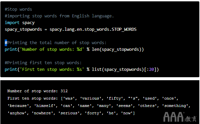This screenshot has height=124, width=200.
Task: Click the word 'various' in output list
Action: (x=90, y=98)
